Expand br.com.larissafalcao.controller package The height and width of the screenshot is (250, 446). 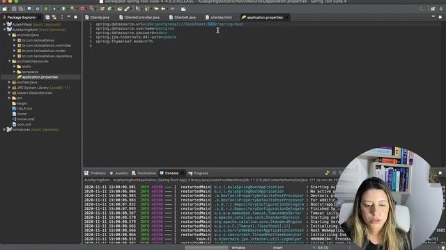point(14,45)
